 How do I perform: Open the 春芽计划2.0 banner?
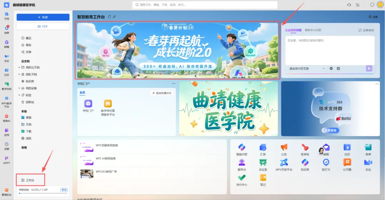click(x=178, y=50)
